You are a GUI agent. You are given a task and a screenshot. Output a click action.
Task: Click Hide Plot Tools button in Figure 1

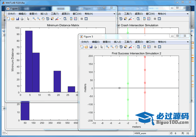pyautogui.click(x=81, y=19)
